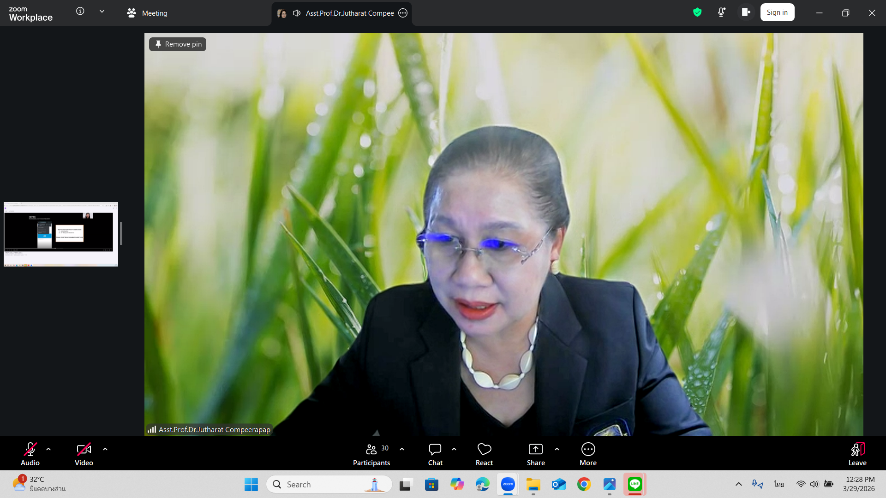Open the React emoji reactions icon

point(484,450)
